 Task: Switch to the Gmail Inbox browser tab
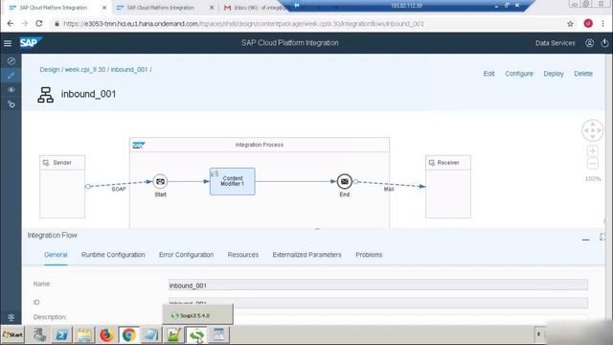(x=254, y=8)
